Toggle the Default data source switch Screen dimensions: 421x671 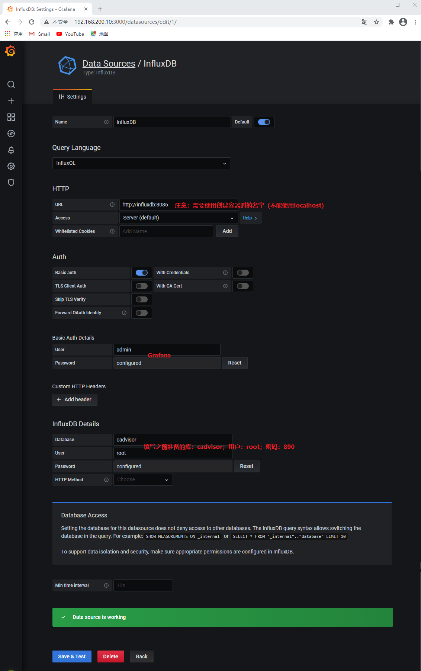(264, 122)
